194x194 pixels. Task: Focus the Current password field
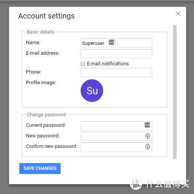pyautogui.click(x=116, y=126)
